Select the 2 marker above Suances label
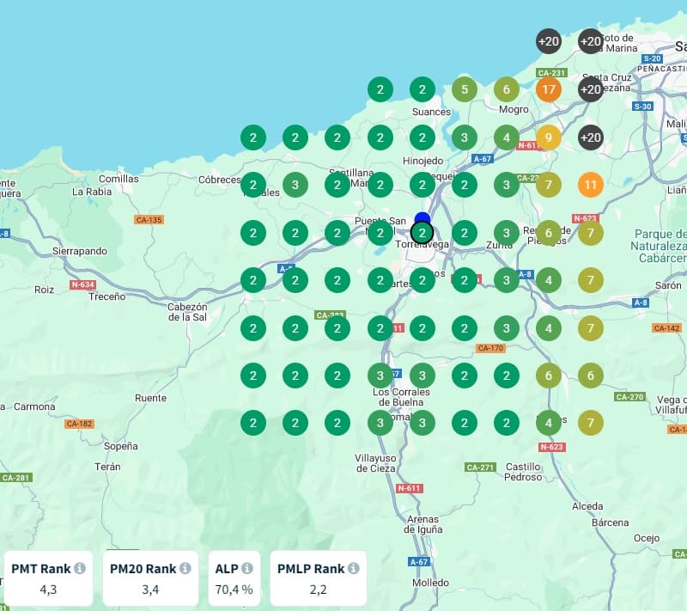This screenshot has height=611, width=687. point(423,89)
